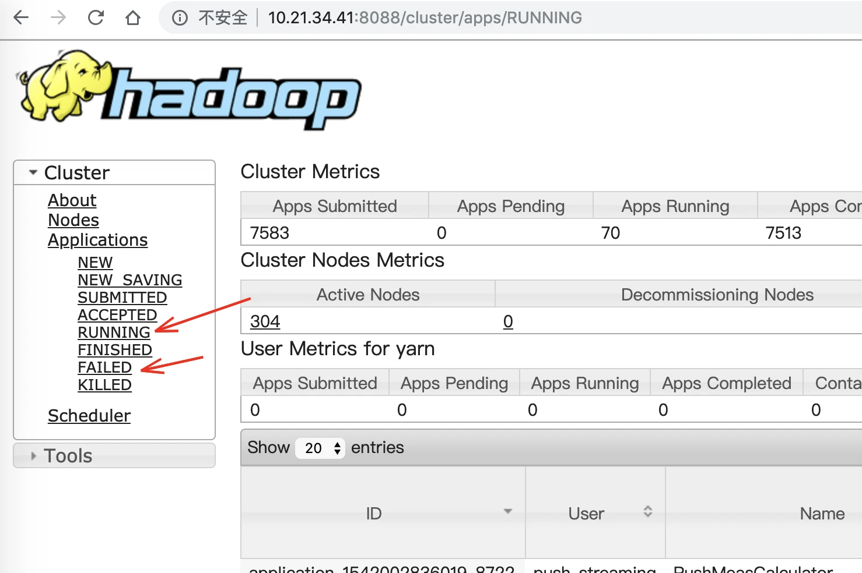Viewport: 862px width, 573px height.
Task: Go to the browser home page
Action: tap(133, 17)
